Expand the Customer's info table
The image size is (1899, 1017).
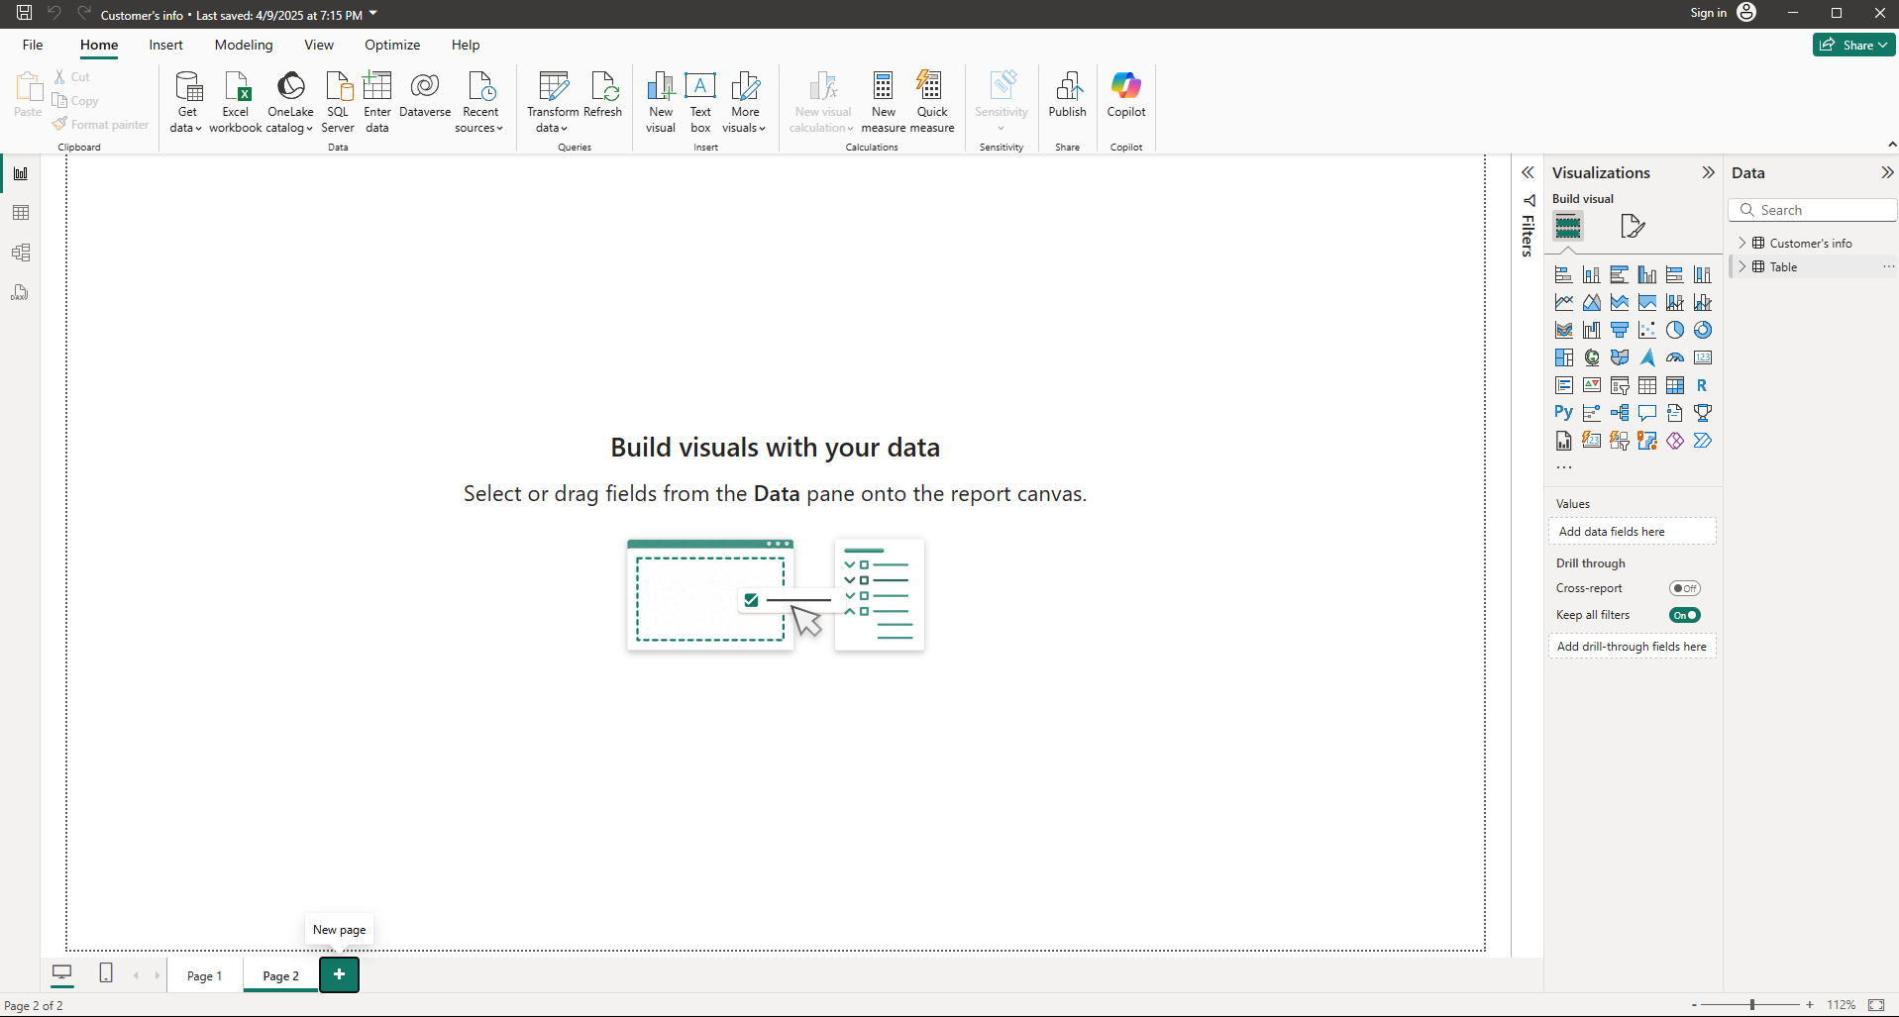click(x=1742, y=243)
